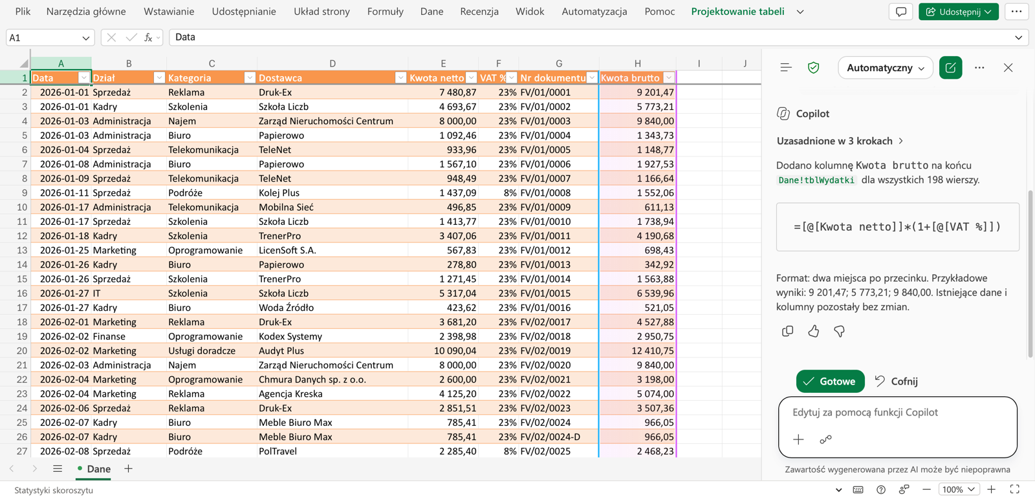Open the Automatyczny mode dropdown
1035x497 pixels.
click(886, 68)
